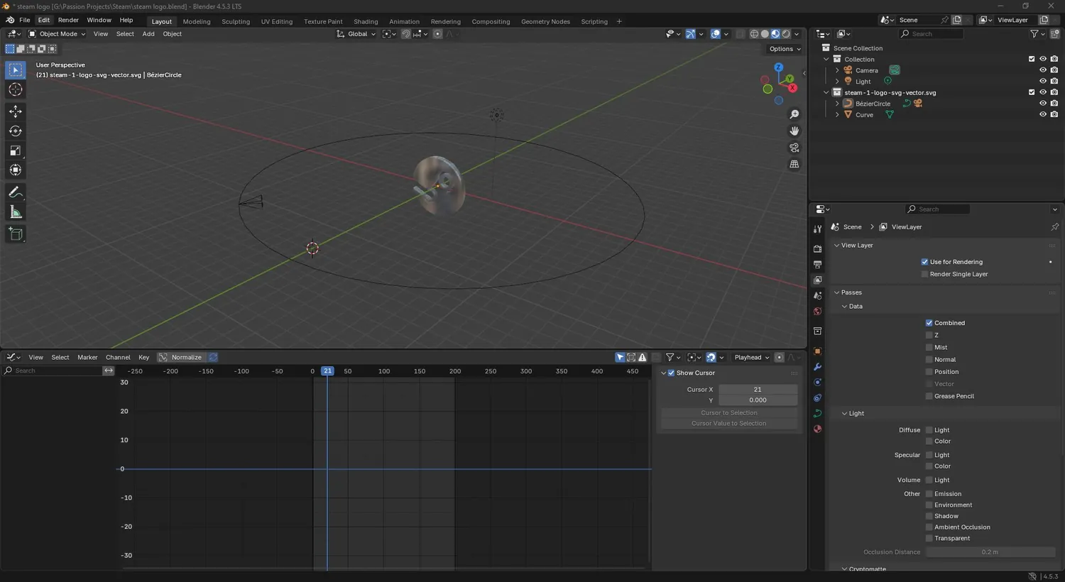Select the Add Cube tool

pyautogui.click(x=16, y=234)
